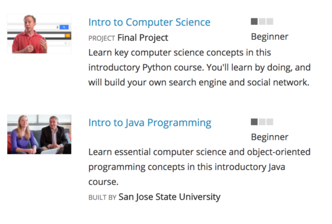Viewport: 332px width, 224px height.
Task: Click the Beginner label under Computer Science
Action: click(270, 37)
